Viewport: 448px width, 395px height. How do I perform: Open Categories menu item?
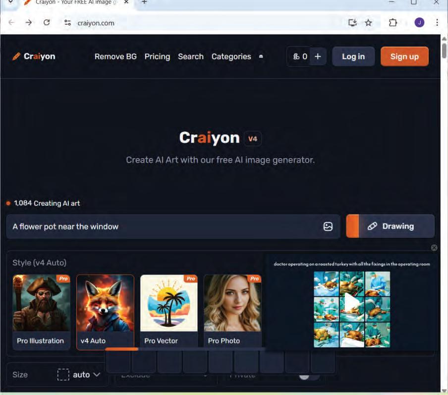231,56
